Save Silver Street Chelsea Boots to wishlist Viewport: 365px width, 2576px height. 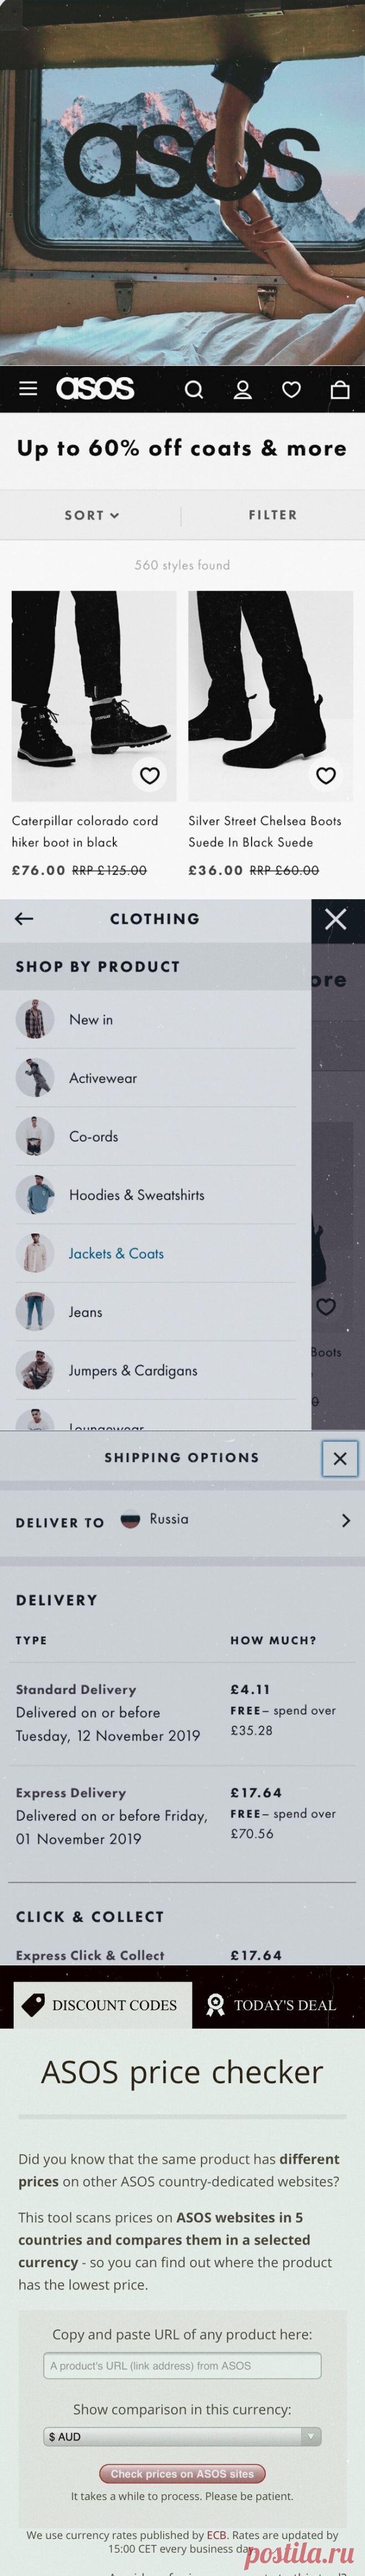[326, 775]
